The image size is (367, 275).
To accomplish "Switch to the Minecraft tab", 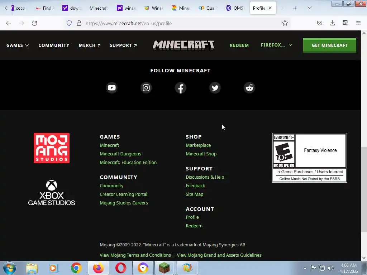I will (99, 8).
